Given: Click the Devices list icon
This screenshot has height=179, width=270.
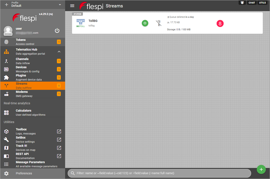Looking at the screenshot, I should click(7, 69).
